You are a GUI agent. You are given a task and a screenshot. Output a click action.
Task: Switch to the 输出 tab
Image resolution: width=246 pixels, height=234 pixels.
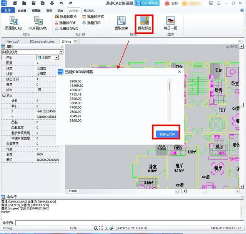tap(60, 11)
